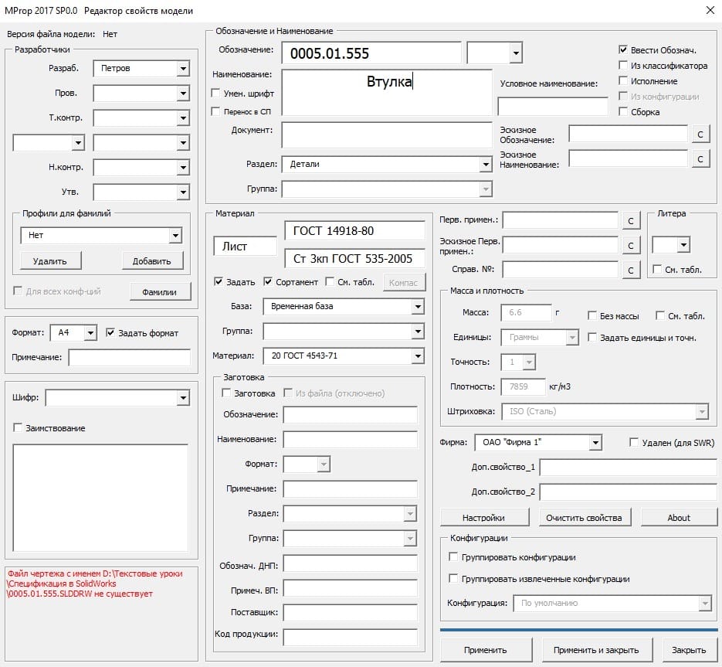Viewport: 722px width, 667px height.
Task: Click the Наименование field containing Втулка
Action: pos(387,92)
